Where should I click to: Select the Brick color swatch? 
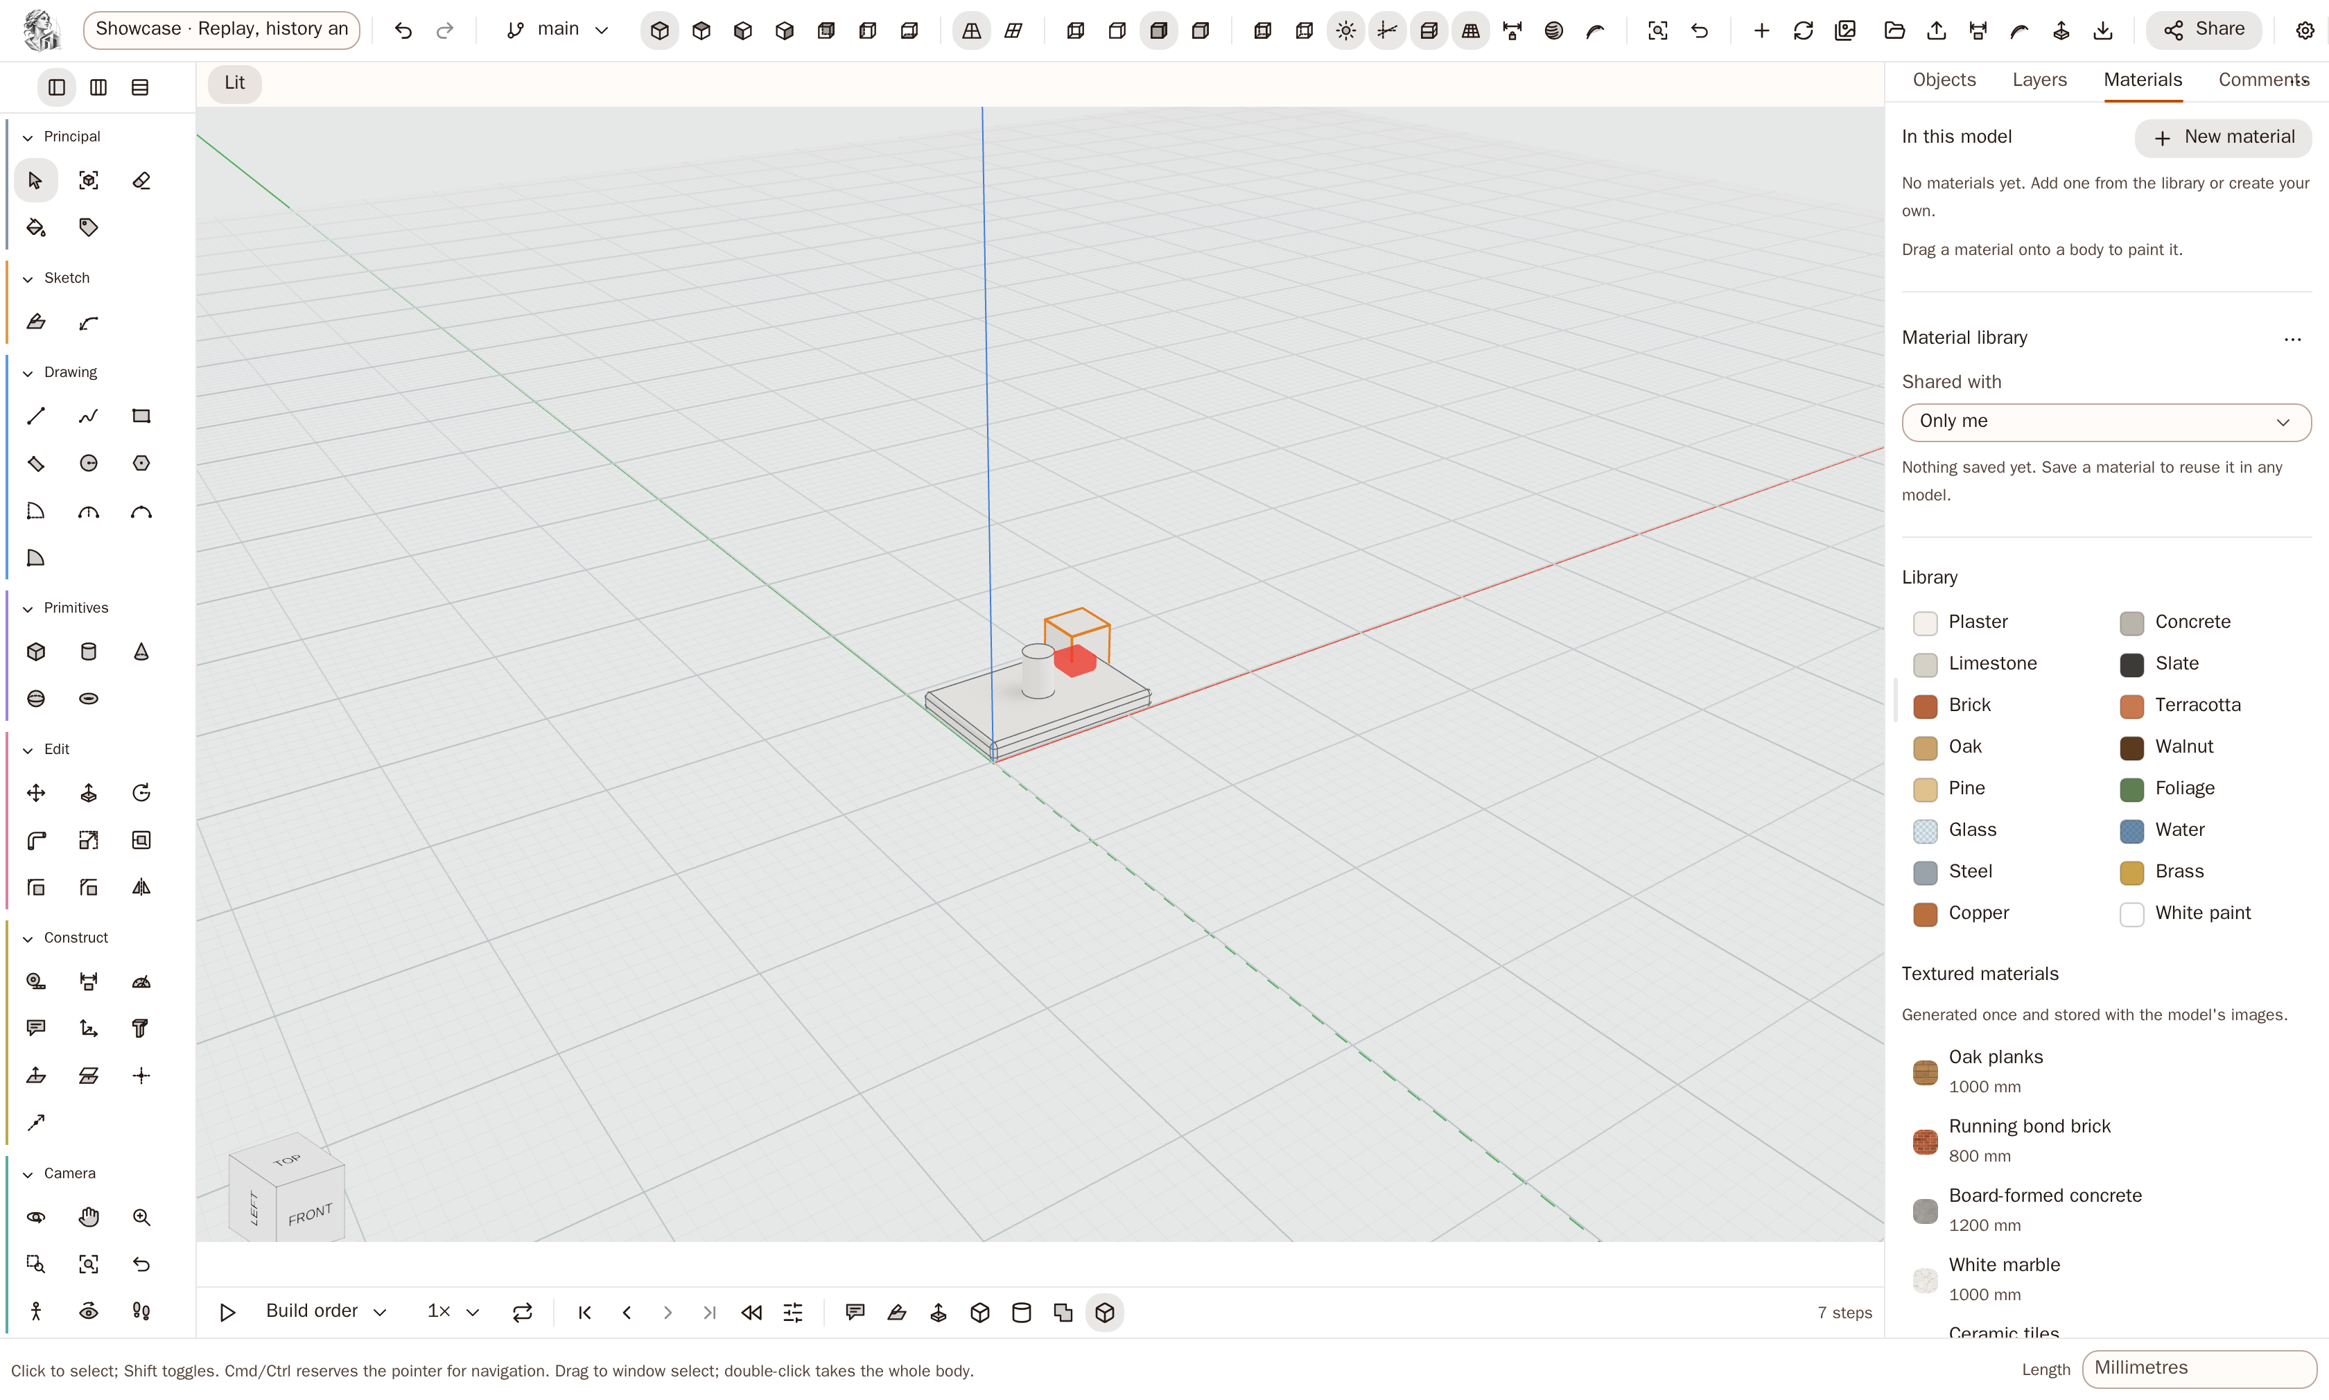(1924, 706)
